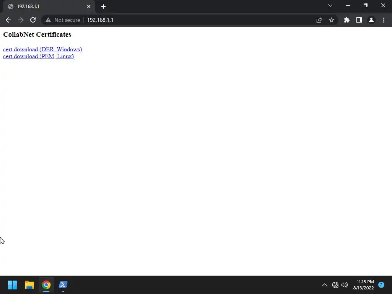Minimize the Chrome window
This screenshot has width=392, height=294.
(x=348, y=5)
